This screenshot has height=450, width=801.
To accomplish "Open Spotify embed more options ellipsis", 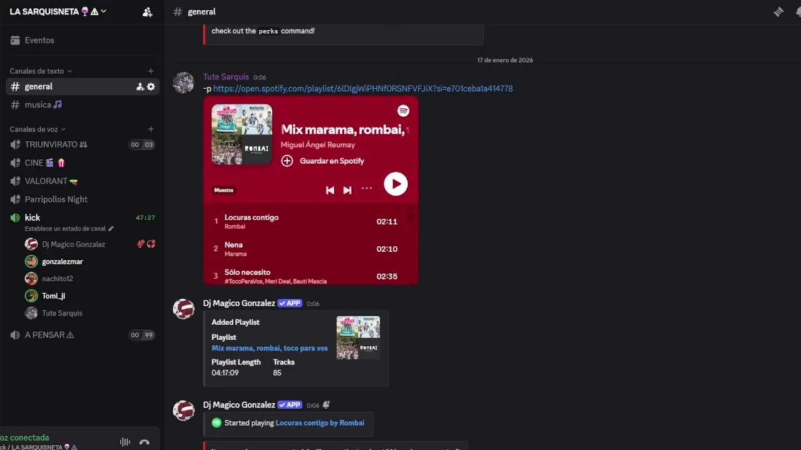I will pyautogui.click(x=367, y=189).
